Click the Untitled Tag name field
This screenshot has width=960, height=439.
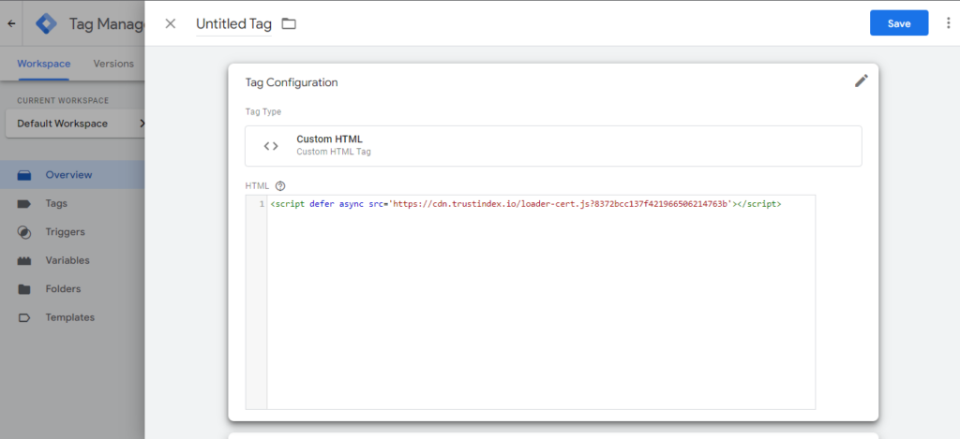232,23
